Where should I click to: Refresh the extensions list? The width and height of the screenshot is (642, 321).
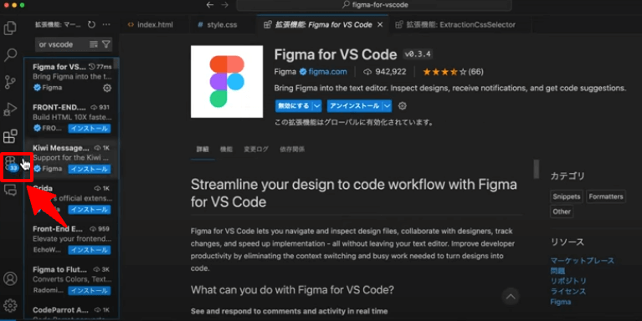[x=91, y=24]
